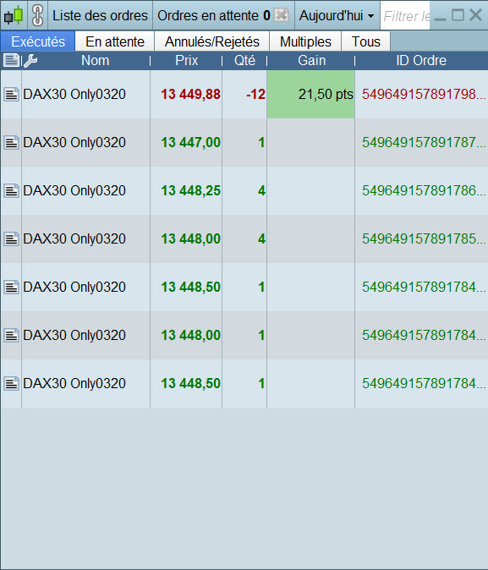Open details icon for the 549649157891785 order row
488x570 pixels.
point(11,238)
